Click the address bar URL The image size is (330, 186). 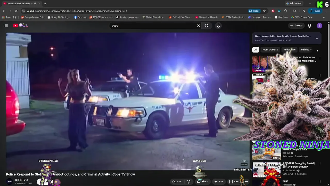pos(77,11)
